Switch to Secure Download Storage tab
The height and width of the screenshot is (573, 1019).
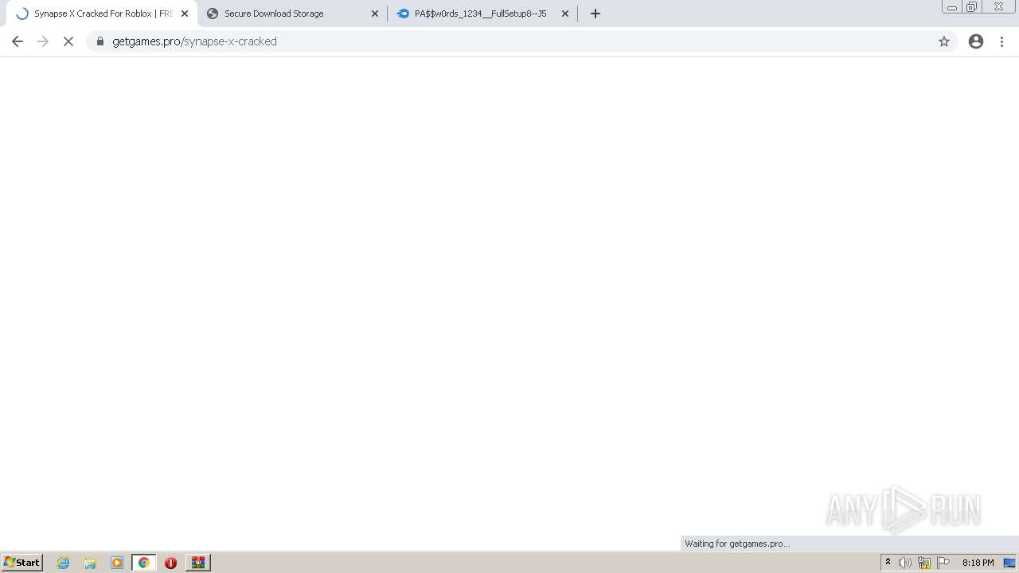coord(291,14)
